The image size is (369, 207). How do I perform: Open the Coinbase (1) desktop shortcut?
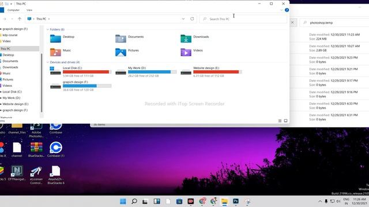click(x=56, y=149)
